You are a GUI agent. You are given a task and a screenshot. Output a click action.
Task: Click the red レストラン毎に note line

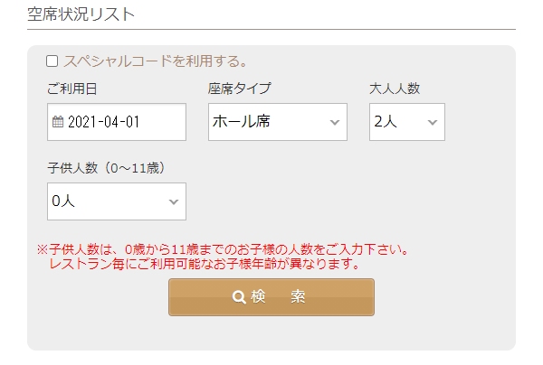(x=204, y=264)
